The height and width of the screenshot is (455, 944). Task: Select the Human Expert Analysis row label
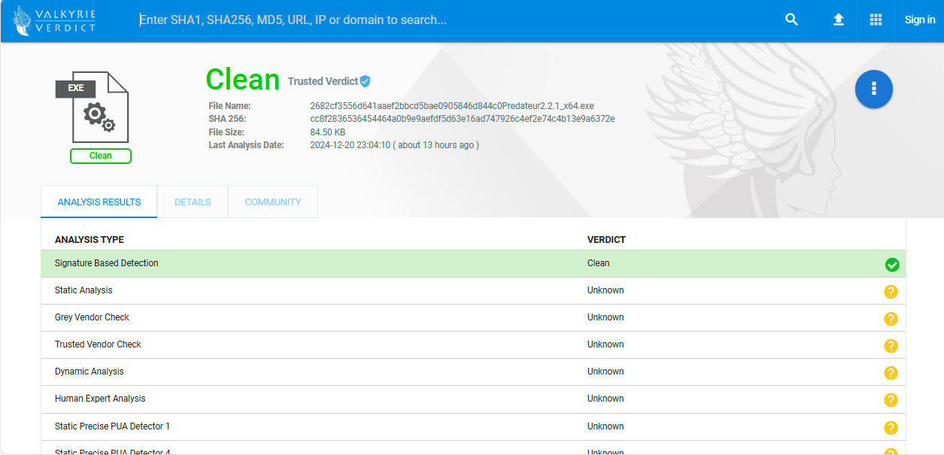tap(100, 399)
